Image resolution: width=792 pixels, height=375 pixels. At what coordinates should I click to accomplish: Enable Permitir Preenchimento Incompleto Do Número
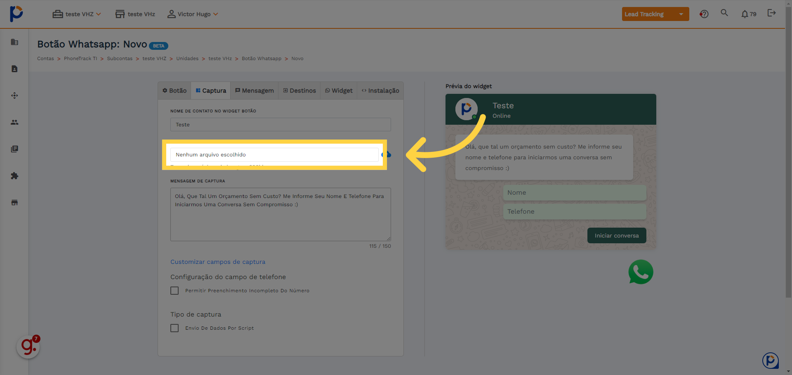pos(174,291)
